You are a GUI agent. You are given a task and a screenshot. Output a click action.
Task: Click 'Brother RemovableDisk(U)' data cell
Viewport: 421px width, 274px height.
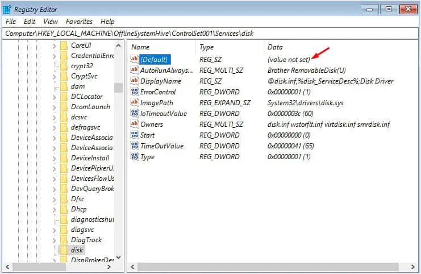click(307, 70)
